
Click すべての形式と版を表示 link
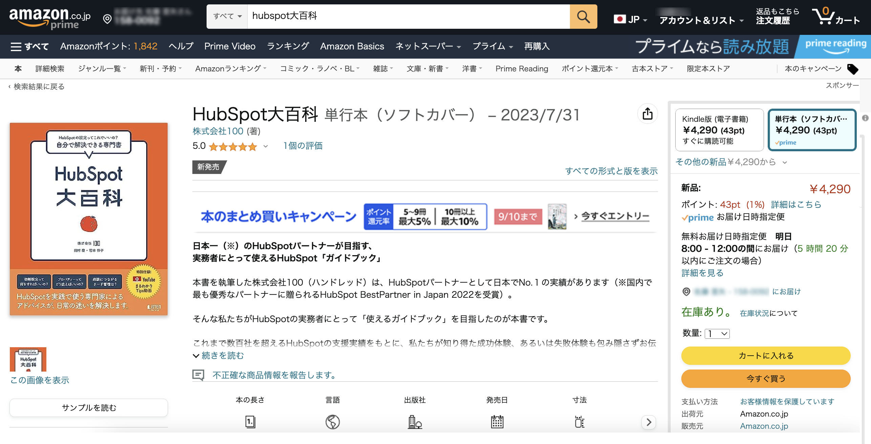click(x=611, y=171)
